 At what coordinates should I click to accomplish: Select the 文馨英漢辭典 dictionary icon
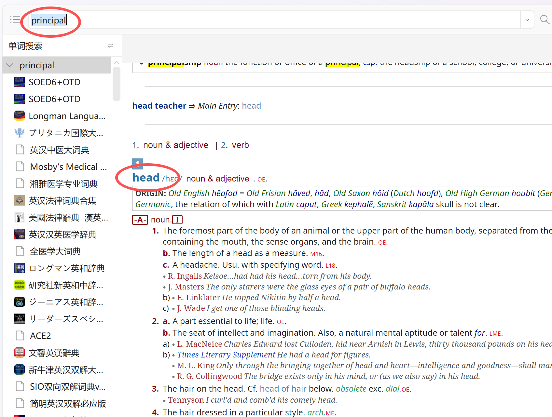pyautogui.click(x=20, y=353)
